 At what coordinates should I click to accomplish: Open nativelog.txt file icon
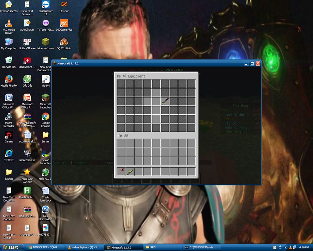27,230
